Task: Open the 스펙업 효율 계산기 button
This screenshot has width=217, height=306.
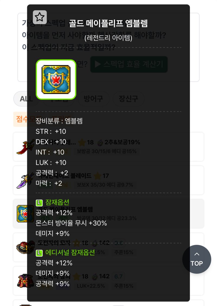Action: point(129,64)
